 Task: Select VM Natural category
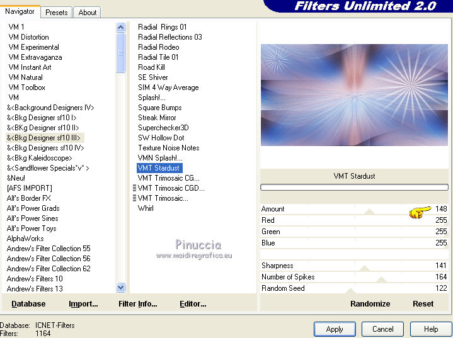[x=25, y=77]
